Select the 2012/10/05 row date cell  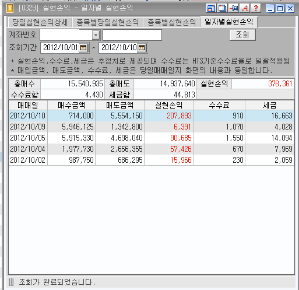click(28, 138)
